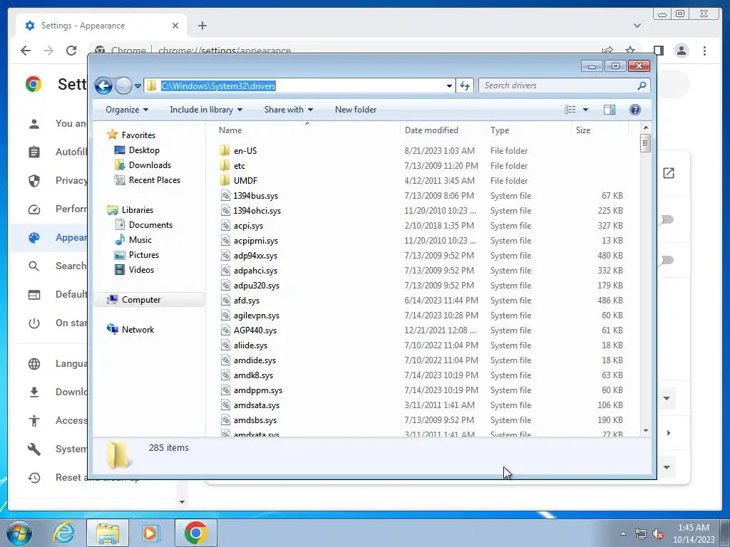Open the Music library
Image resolution: width=730 pixels, height=547 pixels.
140,240
